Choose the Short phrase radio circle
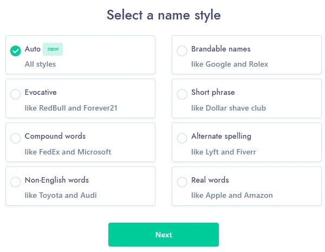 click(182, 94)
